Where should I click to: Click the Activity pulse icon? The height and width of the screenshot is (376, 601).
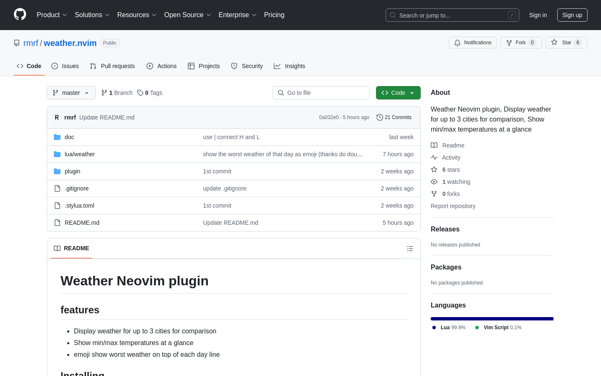[x=434, y=158]
